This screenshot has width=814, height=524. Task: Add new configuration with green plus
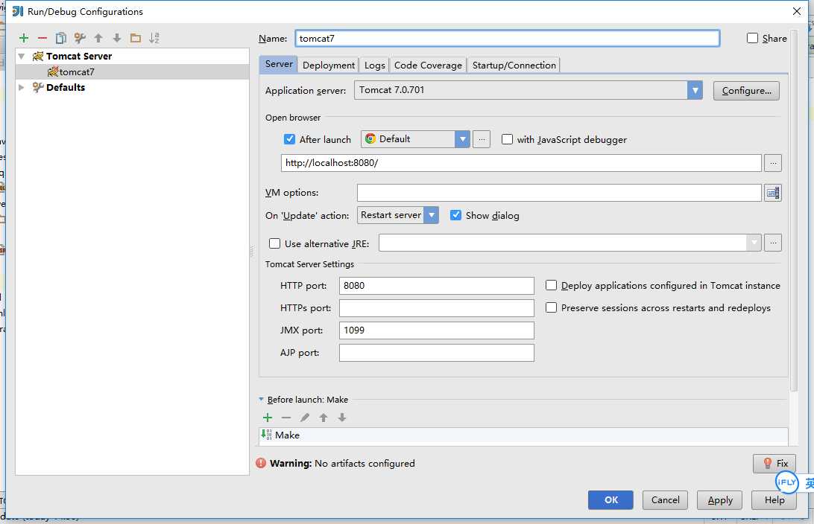[24, 38]
